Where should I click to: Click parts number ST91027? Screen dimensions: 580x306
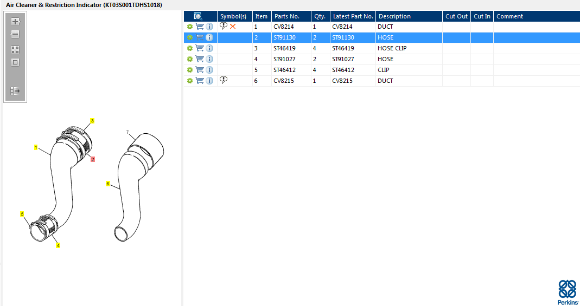pos(284,59)
